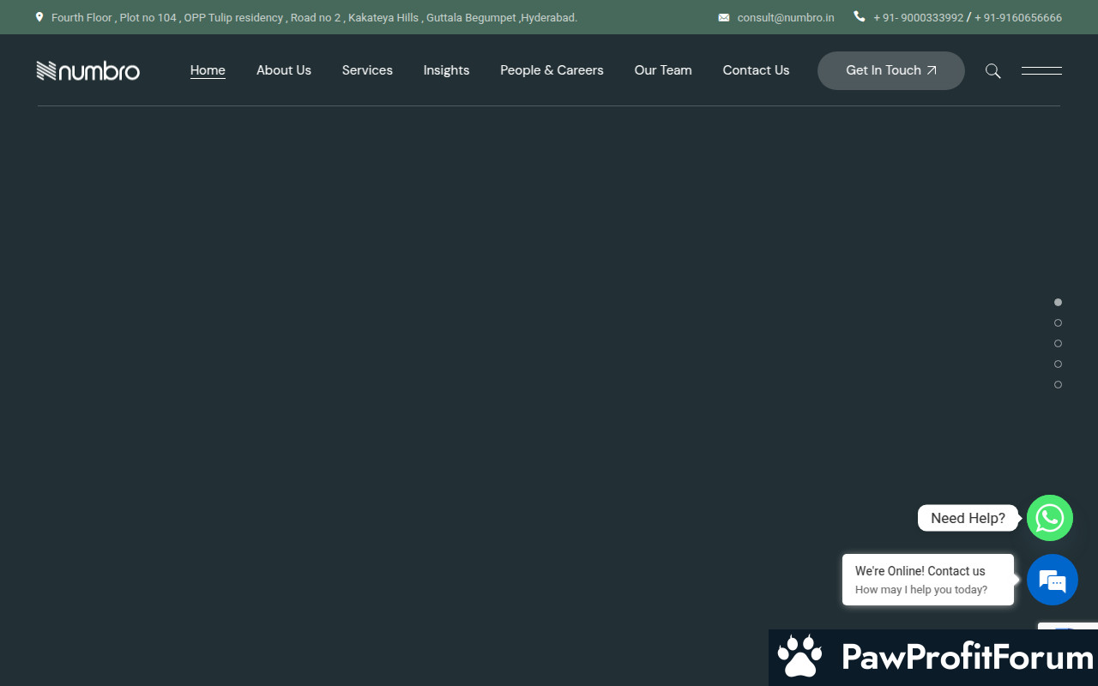The width and height of the screenshot is (1098, 686).
Task: Click the location pin icon beside address
Action: click(x=39, y=17)
